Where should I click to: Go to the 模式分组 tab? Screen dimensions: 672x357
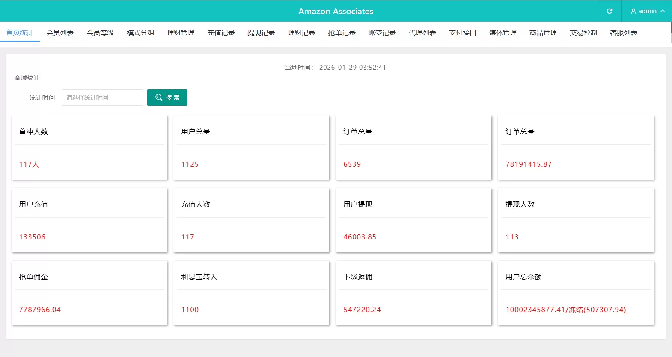pyautogui.click(x=140, y=33)
